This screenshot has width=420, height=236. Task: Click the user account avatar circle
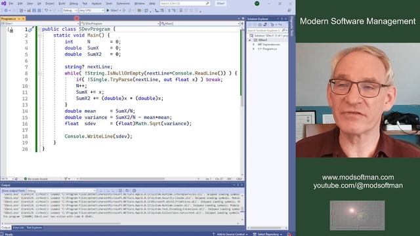257,3
